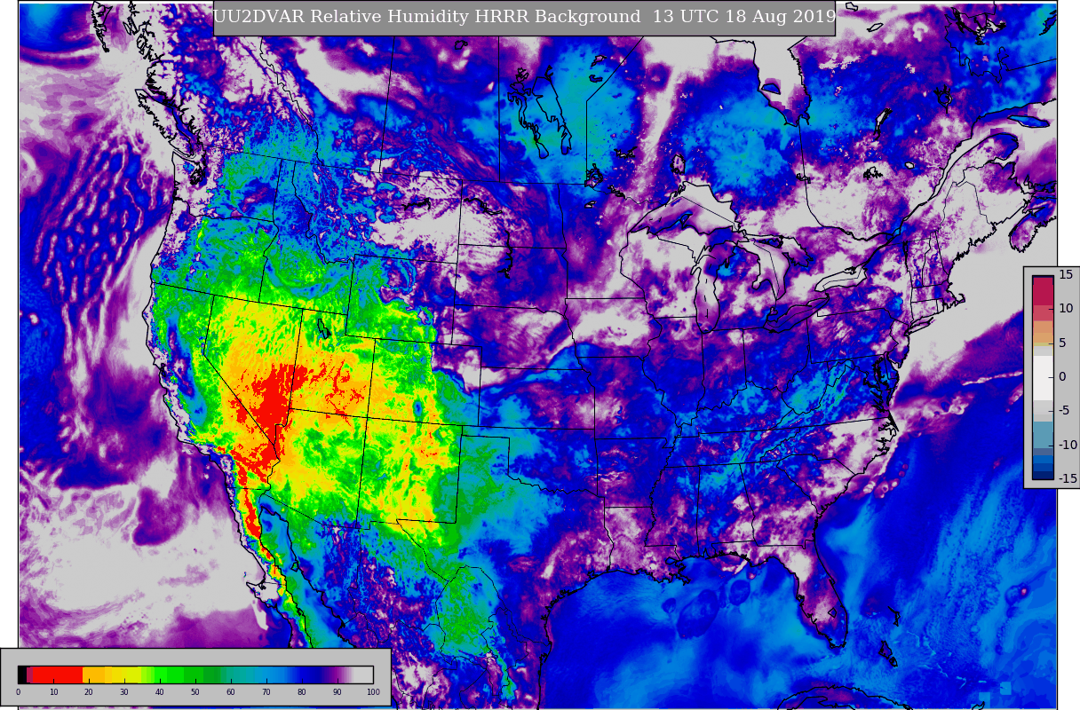Viewport: 1080px width, 710px height.
Task: Click the navy bottom of the difference colorbar
Action: [x=1043, y=475]
